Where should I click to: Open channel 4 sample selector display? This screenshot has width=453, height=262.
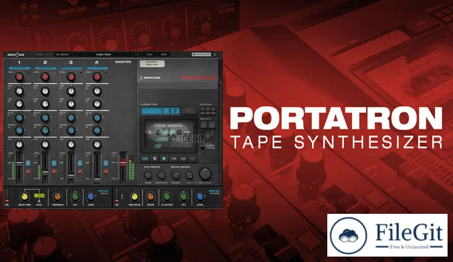point(97,68)
